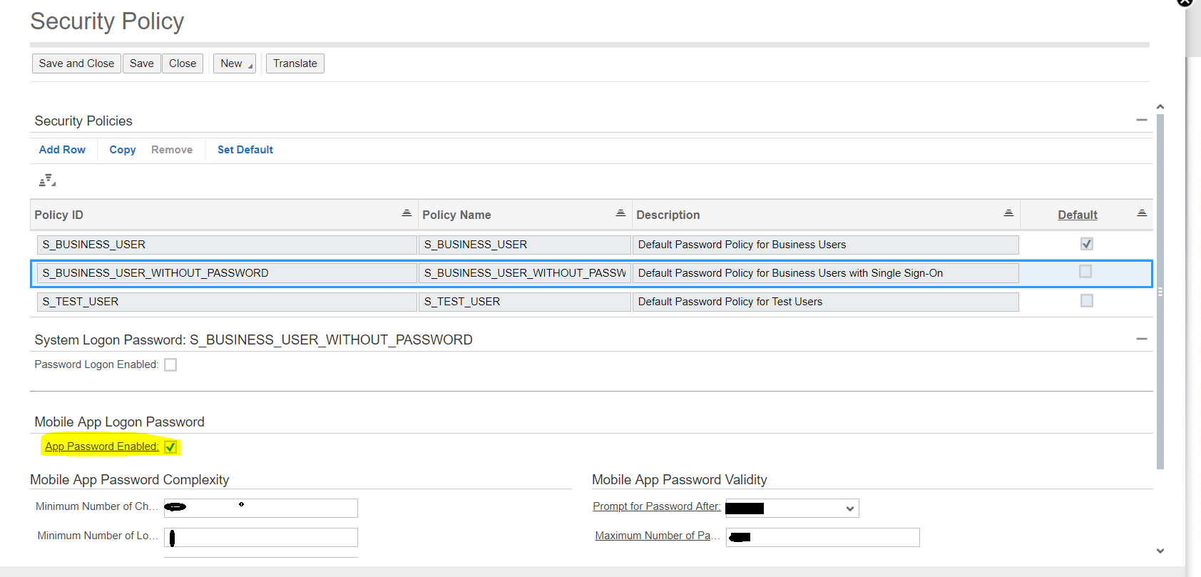Viewport: 1201px width, 577px height.
Task: Select Policy ID cell S_BUSINESS_USER
Action: (227, 245)
